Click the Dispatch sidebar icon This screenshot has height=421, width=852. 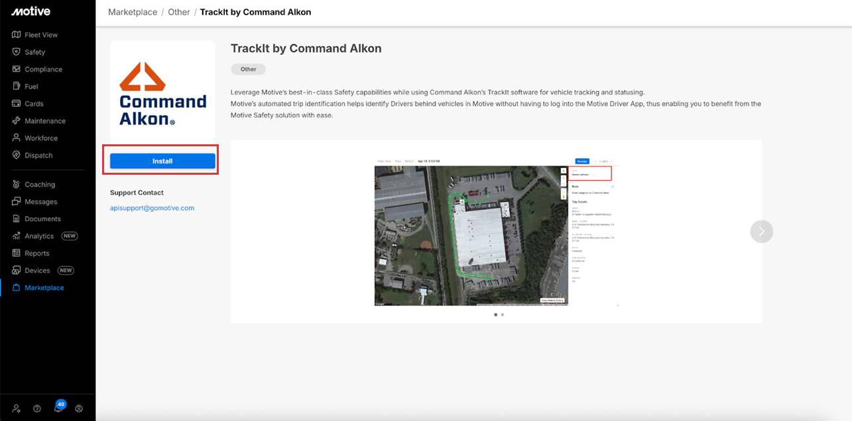click(17, 155)
